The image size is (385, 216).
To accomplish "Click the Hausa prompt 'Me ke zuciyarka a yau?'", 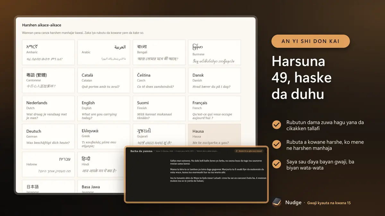I will click(210, 143).
